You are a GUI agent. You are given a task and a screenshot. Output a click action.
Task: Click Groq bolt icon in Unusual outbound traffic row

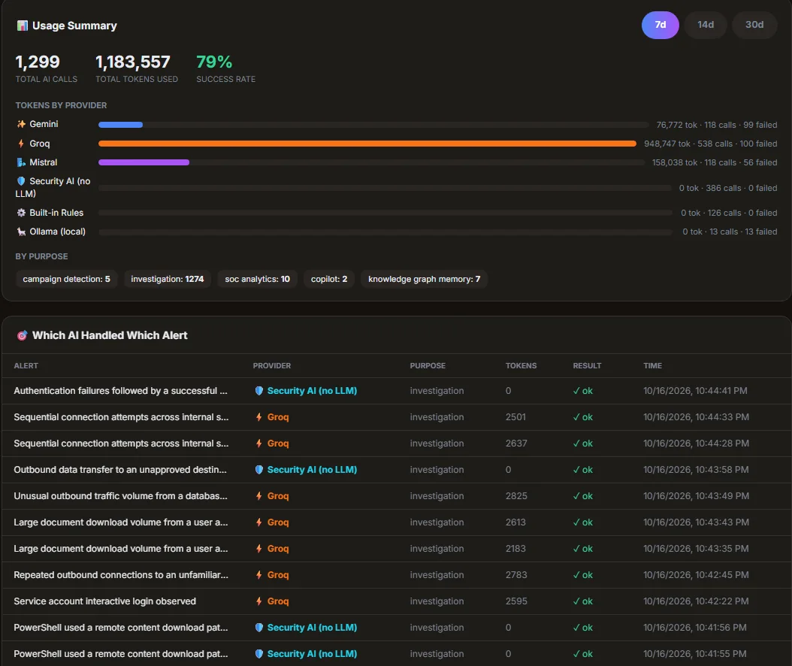(258, 495)
